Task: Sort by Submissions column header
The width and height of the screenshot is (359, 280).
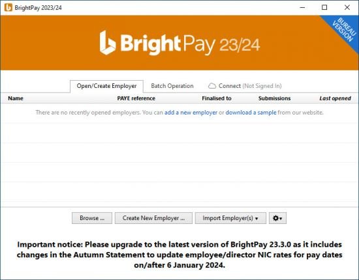Action: coord(275,98)
